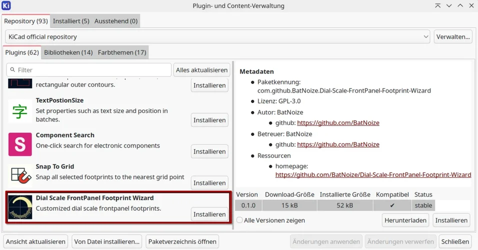Open the Betreuer github BatNoize link
The image size is (478, 250).
tap(338, 144)
